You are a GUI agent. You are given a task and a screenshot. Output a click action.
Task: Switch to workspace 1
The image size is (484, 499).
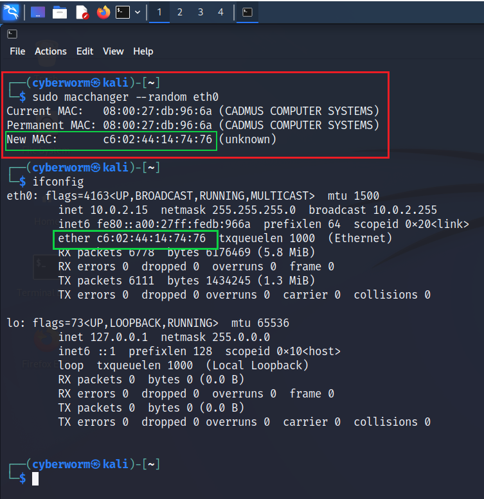pyautogui.click(x=159, y=12)
